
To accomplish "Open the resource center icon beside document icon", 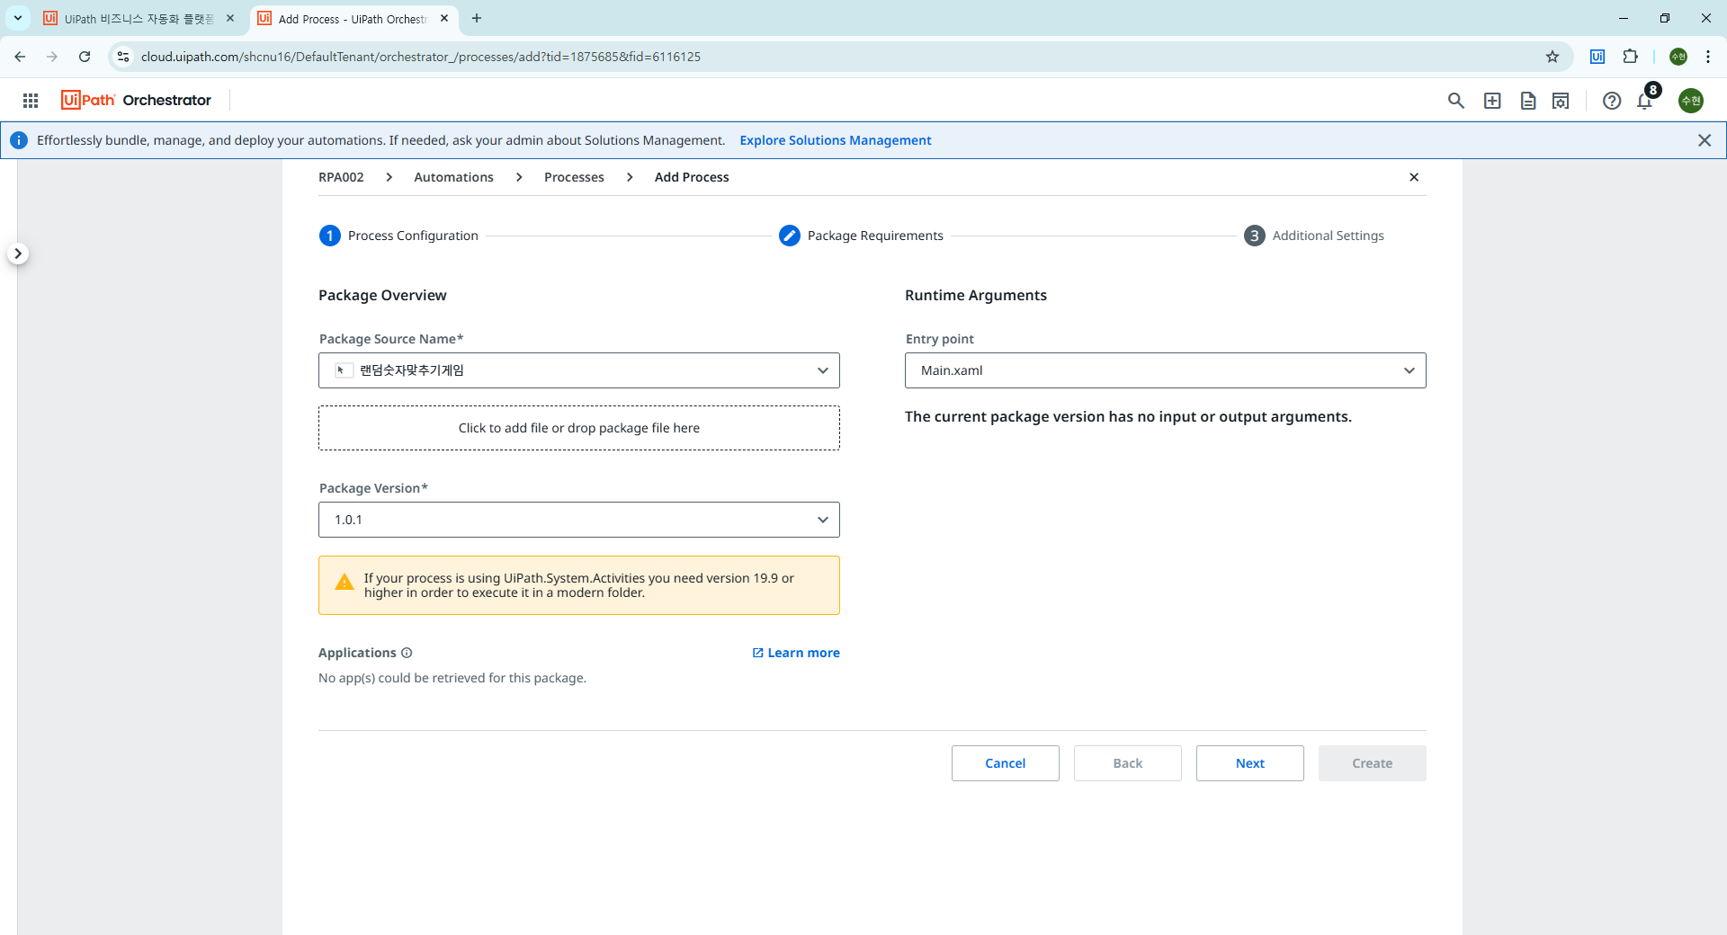I will click(1561, 101).
